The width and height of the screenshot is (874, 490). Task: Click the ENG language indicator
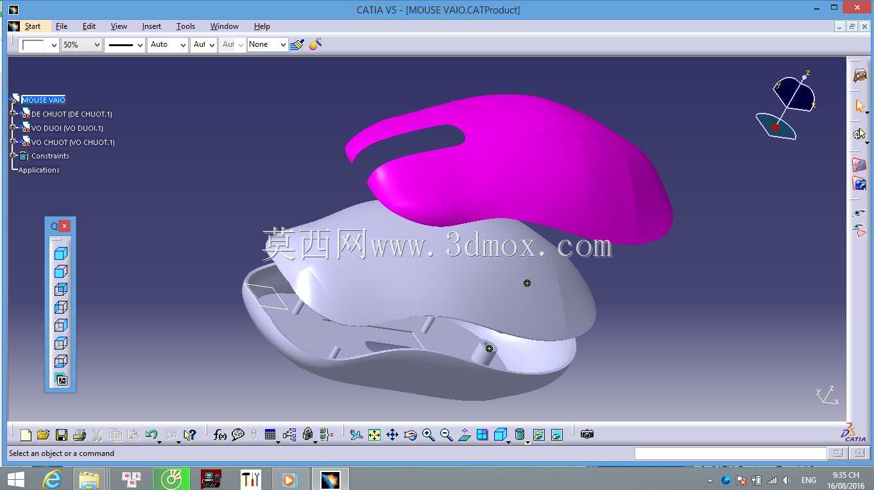[x=809, y=480]
